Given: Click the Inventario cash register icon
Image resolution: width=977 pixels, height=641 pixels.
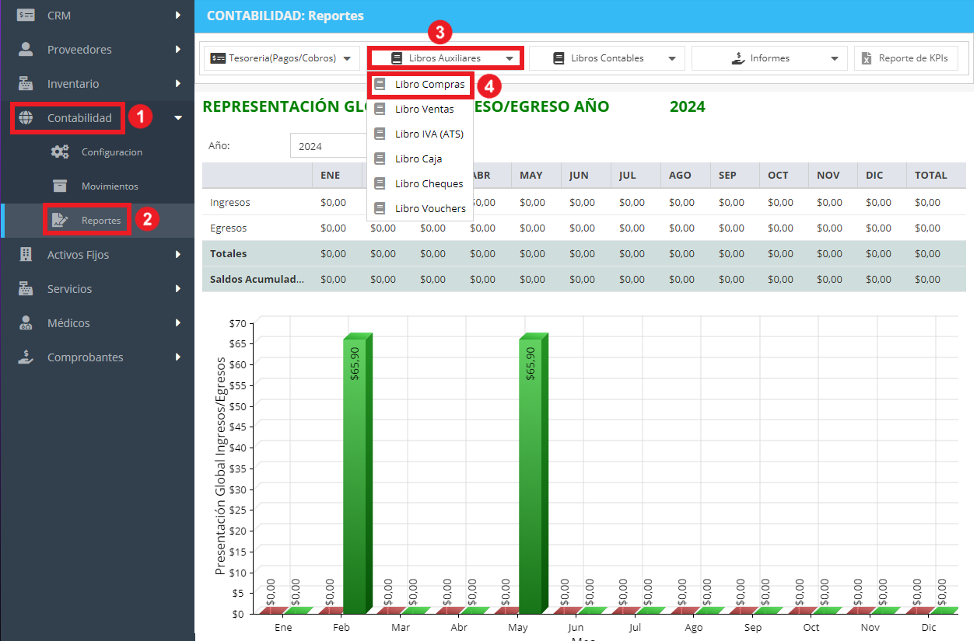Looking at the screenshot, I should (x=26, y=84).
